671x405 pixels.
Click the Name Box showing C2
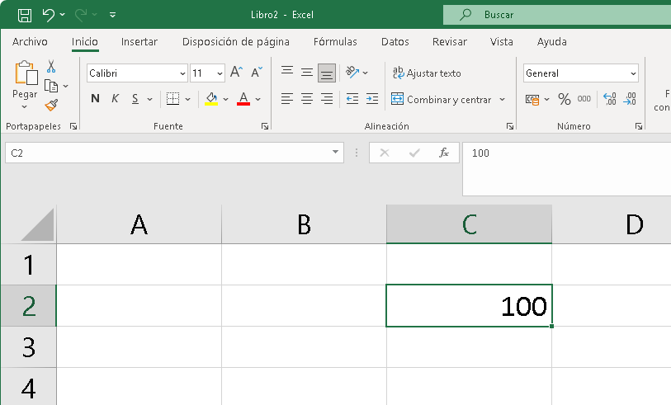point(174,153)
